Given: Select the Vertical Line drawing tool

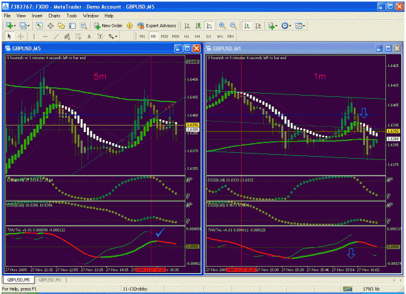Looking at the screenshot, I should (34, 36).
